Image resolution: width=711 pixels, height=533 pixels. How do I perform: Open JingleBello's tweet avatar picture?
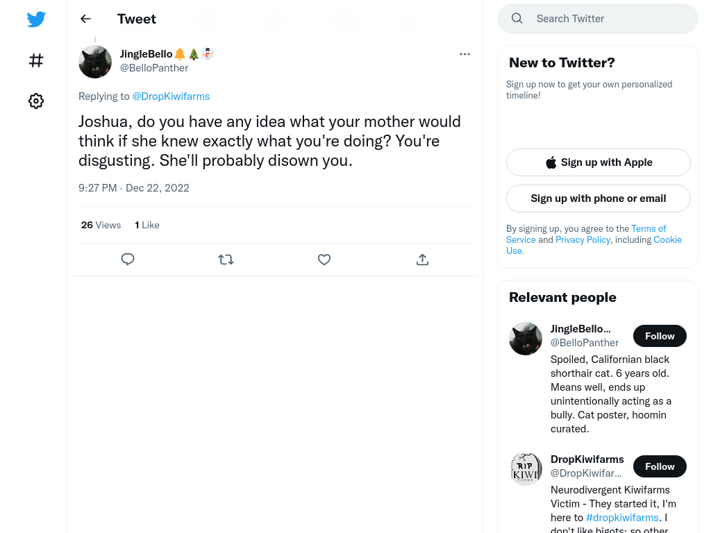coord(95,62)
